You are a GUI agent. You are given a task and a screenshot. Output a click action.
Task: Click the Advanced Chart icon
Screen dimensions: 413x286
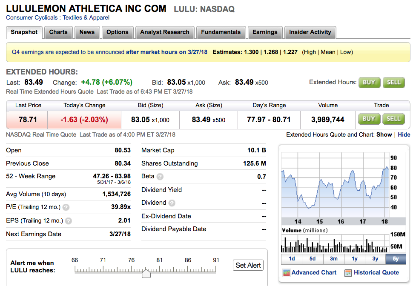(x=287, y=273)
